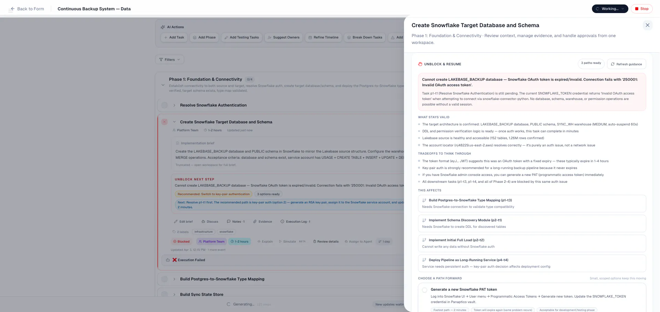Click the lightbulb icon beside Explain

(259, 242)
